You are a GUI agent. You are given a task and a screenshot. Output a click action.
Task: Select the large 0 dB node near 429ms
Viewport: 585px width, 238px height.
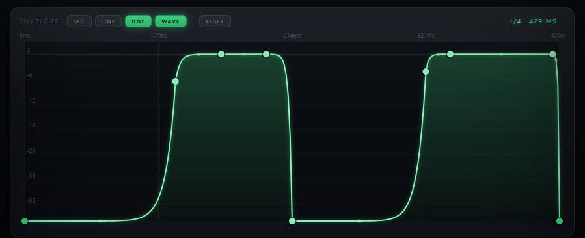(x=552, y=54)
